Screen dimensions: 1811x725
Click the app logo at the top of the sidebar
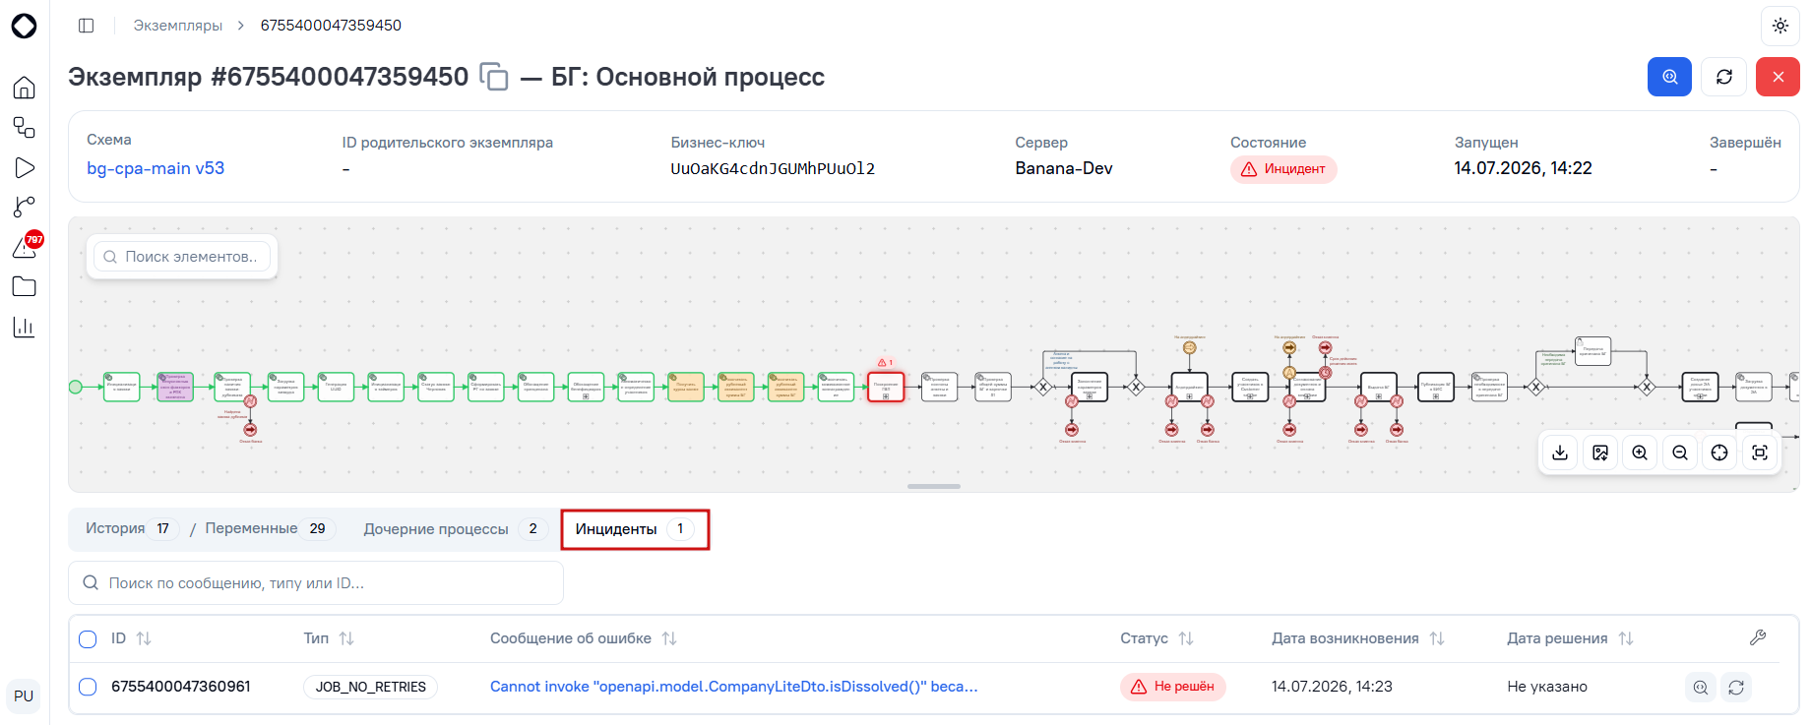tap(25, 26)
